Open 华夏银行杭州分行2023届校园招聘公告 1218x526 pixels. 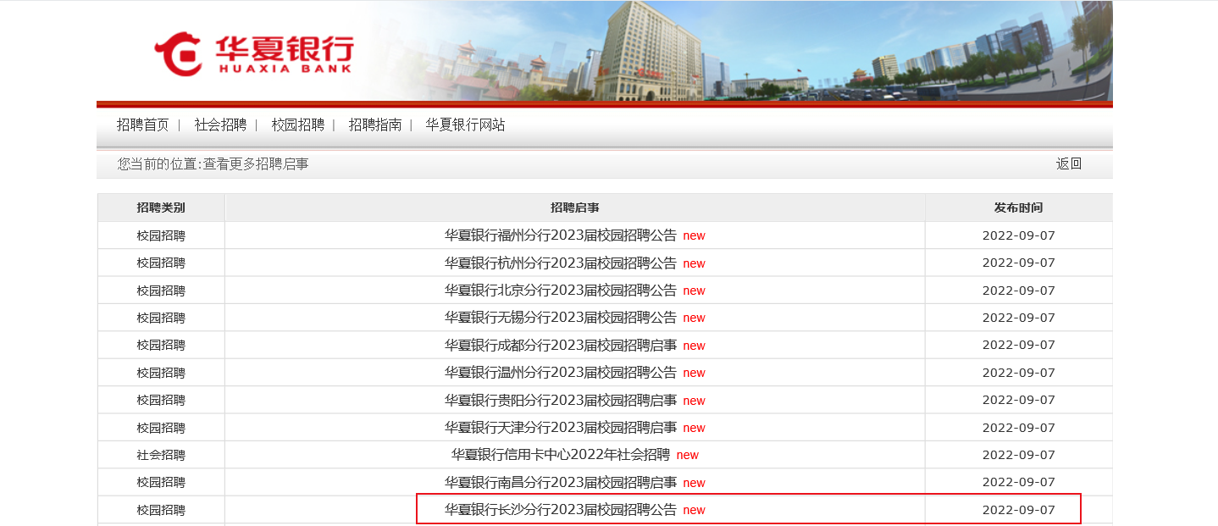[561, 263]
